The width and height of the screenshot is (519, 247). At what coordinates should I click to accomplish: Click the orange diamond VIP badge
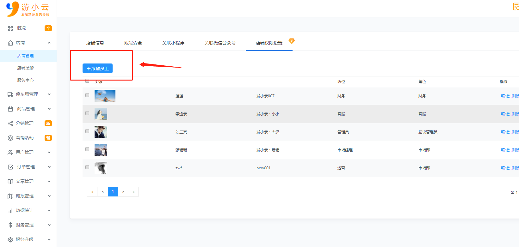(292, 41)
